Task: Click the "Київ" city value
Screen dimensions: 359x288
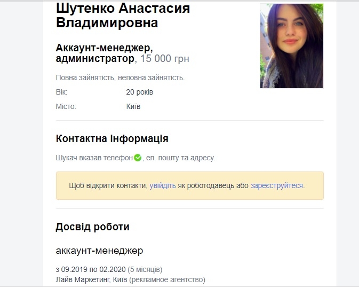Action: coord(133,106)
